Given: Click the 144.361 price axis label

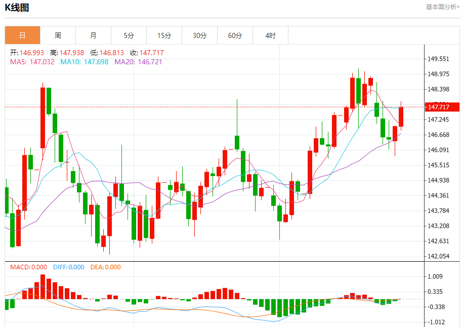Looking at the screenshot, I should click(x=438, y=195).
